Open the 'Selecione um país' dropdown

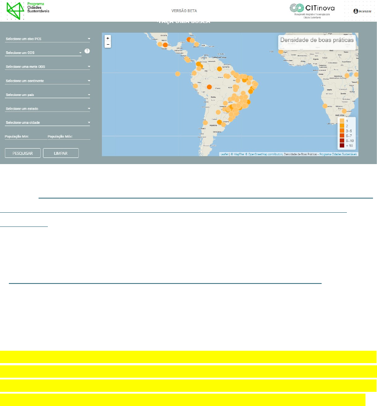pyautogui.click(x=47, y=95)
